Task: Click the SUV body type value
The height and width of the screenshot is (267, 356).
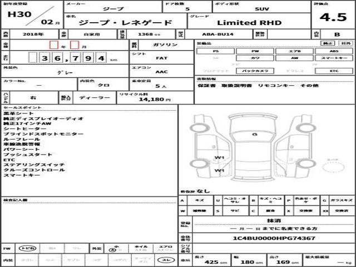Action: (262, 9)
